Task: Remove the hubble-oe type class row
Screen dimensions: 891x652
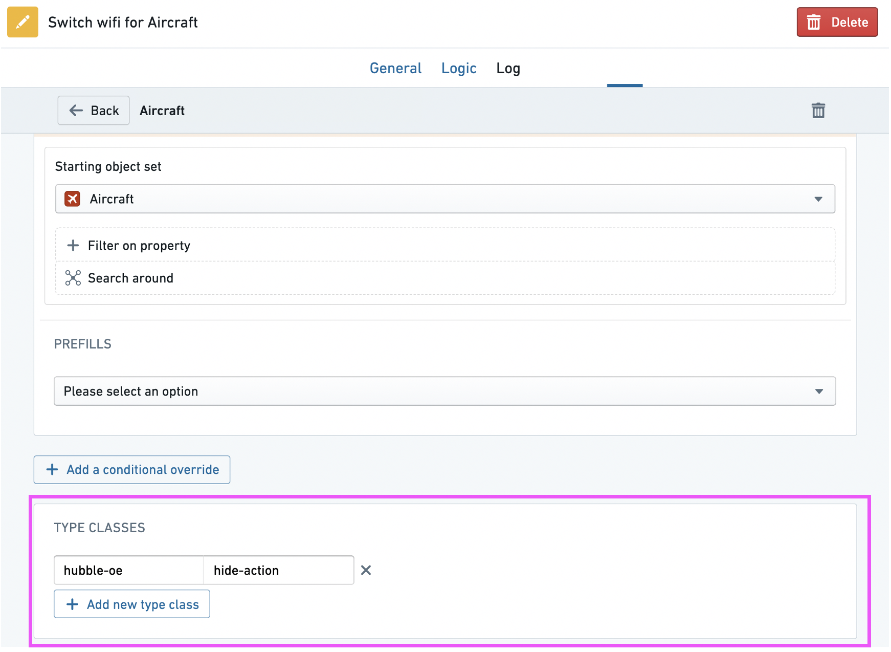Action: 366,570
